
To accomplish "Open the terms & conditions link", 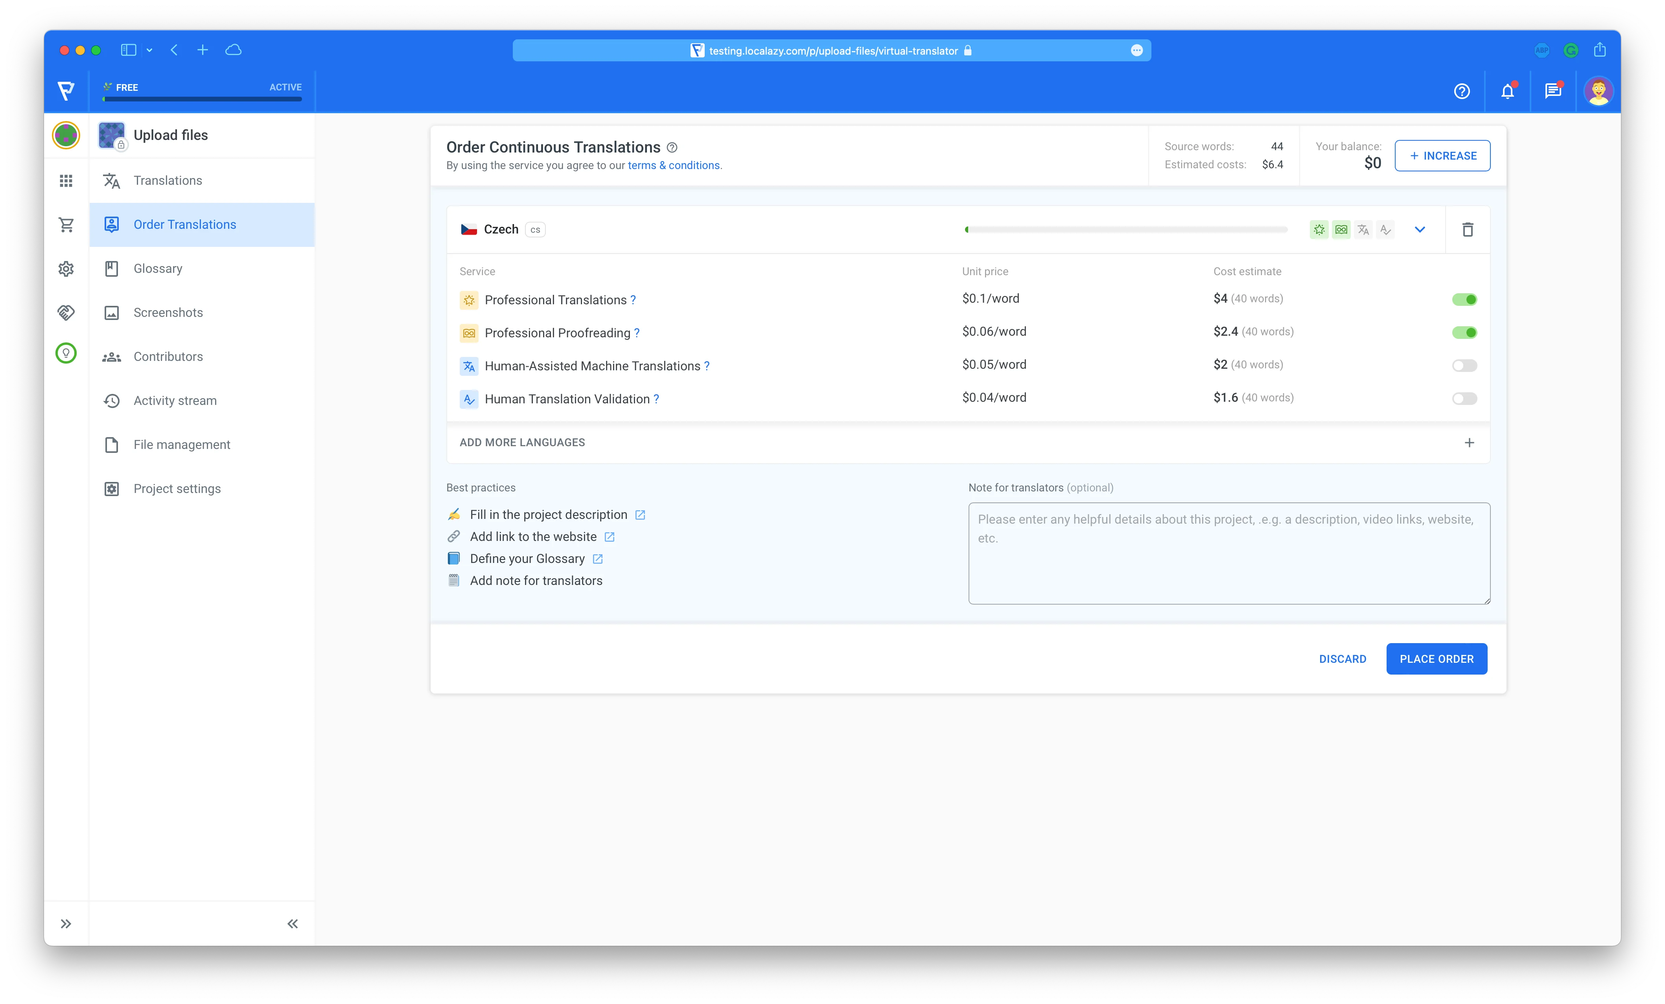I will coord(673,165).
